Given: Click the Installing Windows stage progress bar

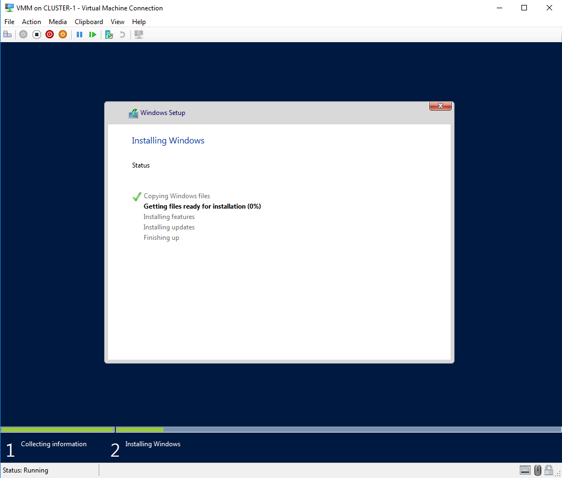Looking at the screenshot, I should 338,429.
